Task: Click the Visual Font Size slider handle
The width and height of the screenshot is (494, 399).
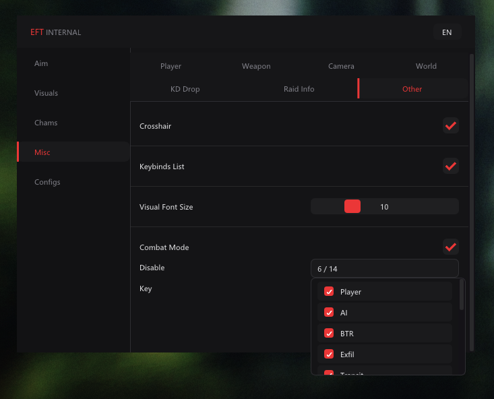Action: tap(352, 206)
